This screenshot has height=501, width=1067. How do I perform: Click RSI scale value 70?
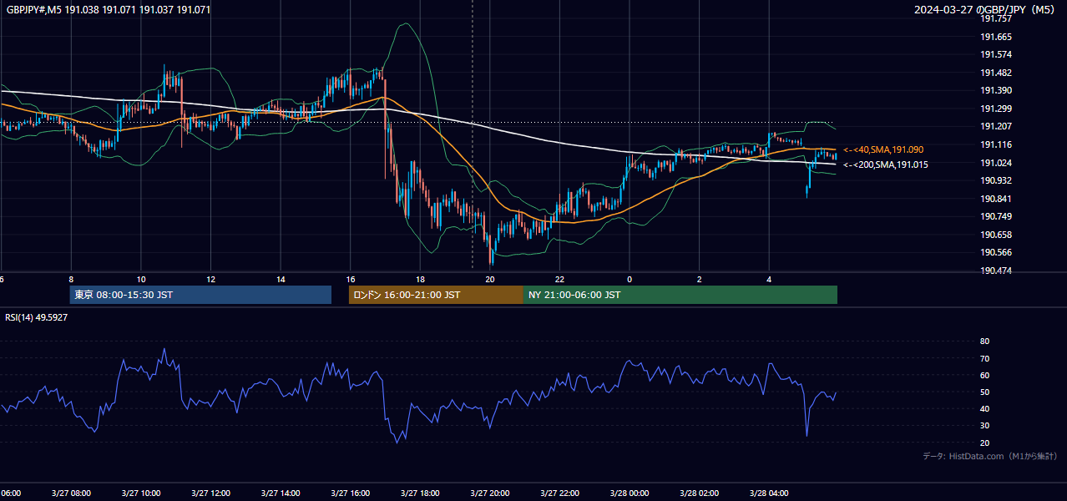(x=984, y=358)
